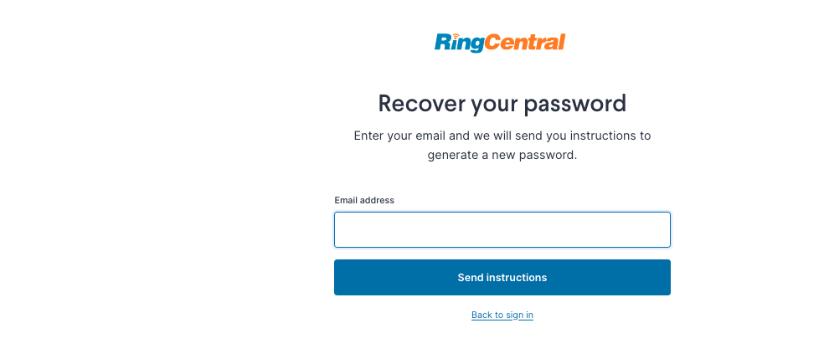
Task: Return using the underlined sign in link
Action: [502, 315]
